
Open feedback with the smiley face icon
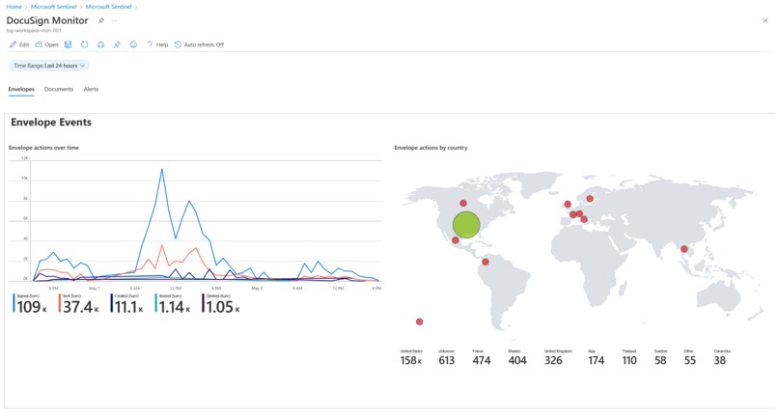coord(133,44)
